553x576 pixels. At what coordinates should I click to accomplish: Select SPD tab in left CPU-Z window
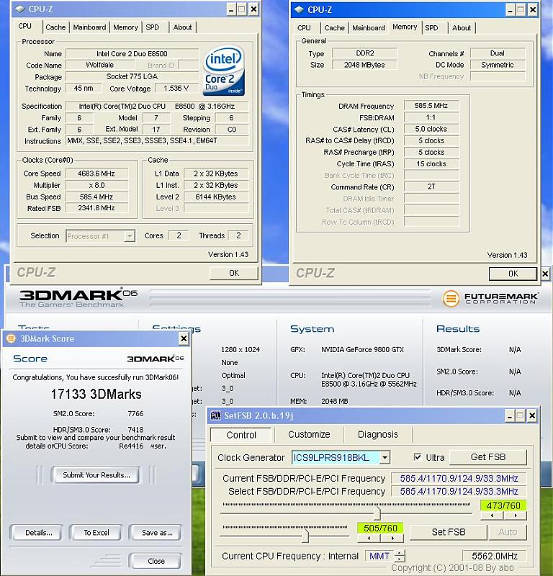pos(153,27)
